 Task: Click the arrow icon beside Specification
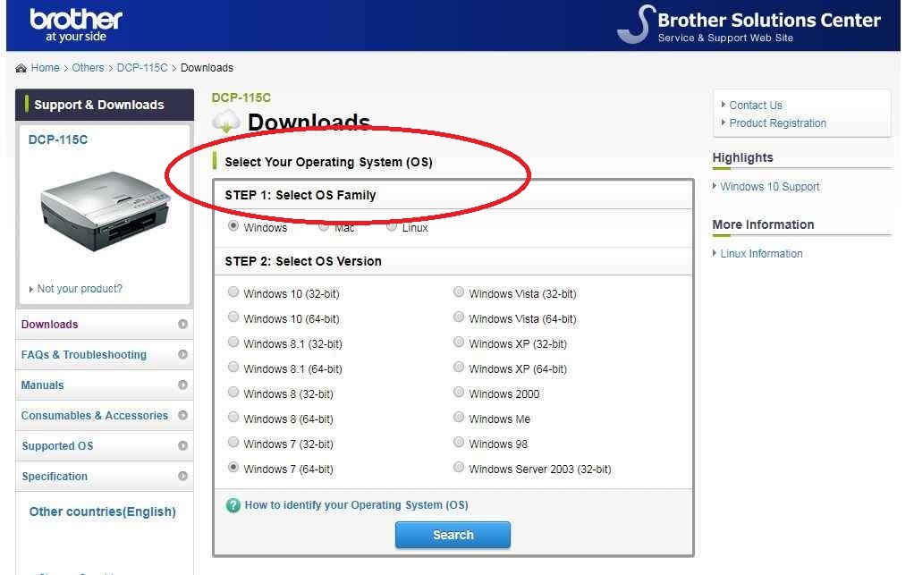(x=182, y=476)
